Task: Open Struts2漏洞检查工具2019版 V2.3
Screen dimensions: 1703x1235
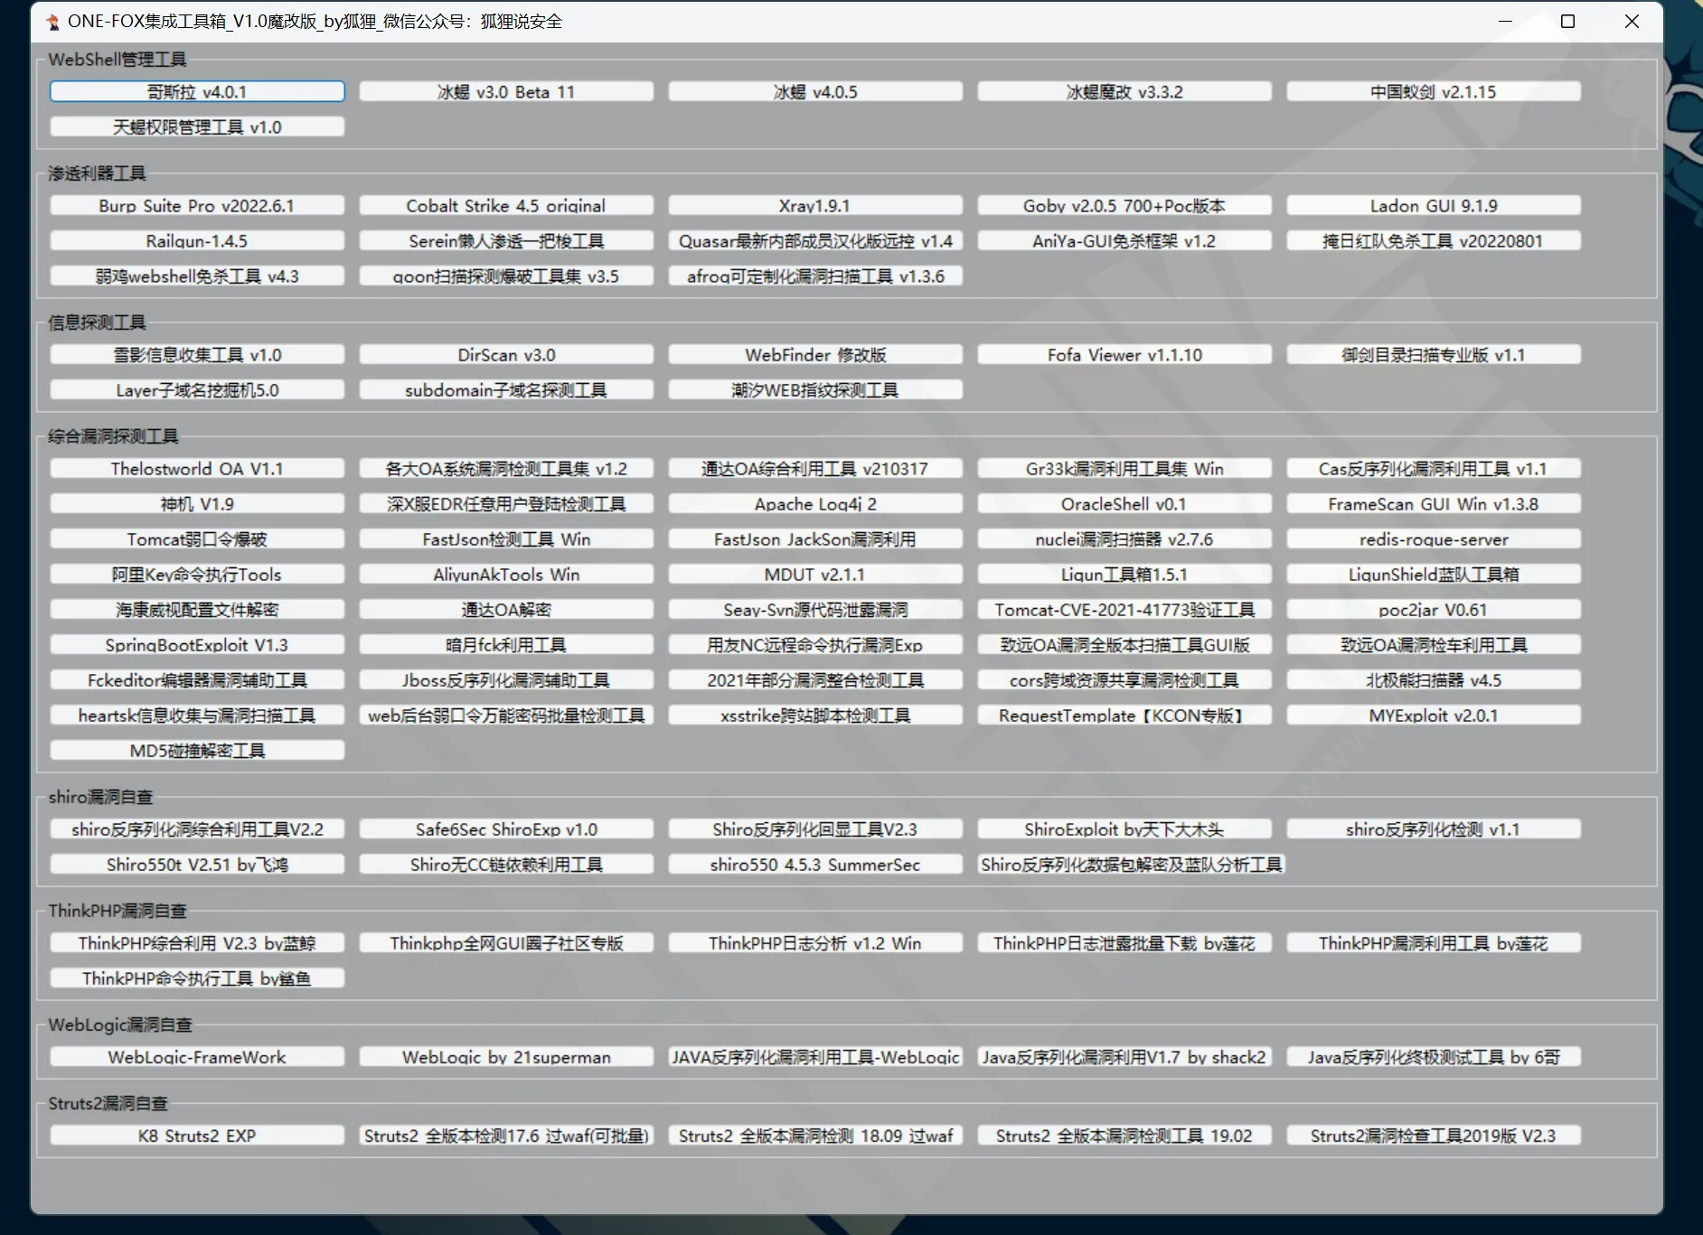Action: (x=1434, y=1136)
